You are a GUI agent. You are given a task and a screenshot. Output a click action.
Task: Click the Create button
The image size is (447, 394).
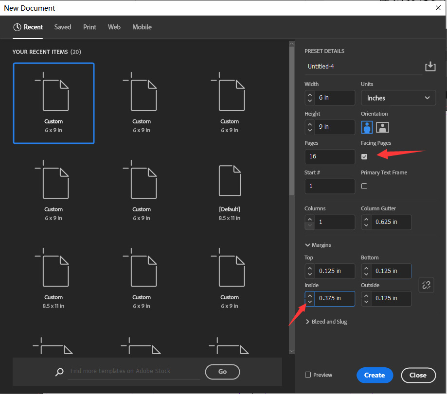pyautogui.click(x=375, y=375)
